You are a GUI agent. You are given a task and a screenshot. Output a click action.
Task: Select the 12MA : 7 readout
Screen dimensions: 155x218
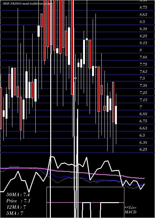click(x=16, y=207)
